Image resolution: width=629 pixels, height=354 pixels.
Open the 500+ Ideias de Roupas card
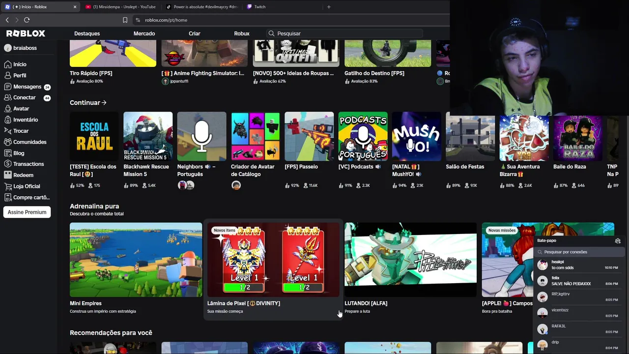point(296,61)
